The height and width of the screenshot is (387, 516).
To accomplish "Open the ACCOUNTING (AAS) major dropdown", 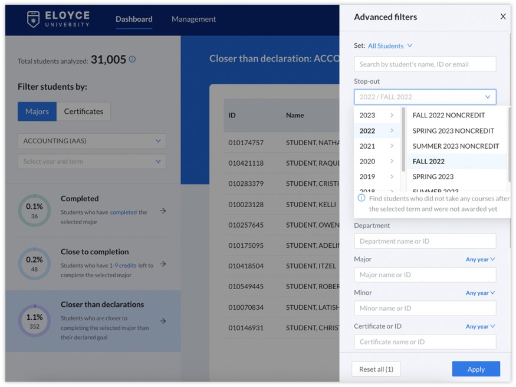I will click(x=91, y=140).
